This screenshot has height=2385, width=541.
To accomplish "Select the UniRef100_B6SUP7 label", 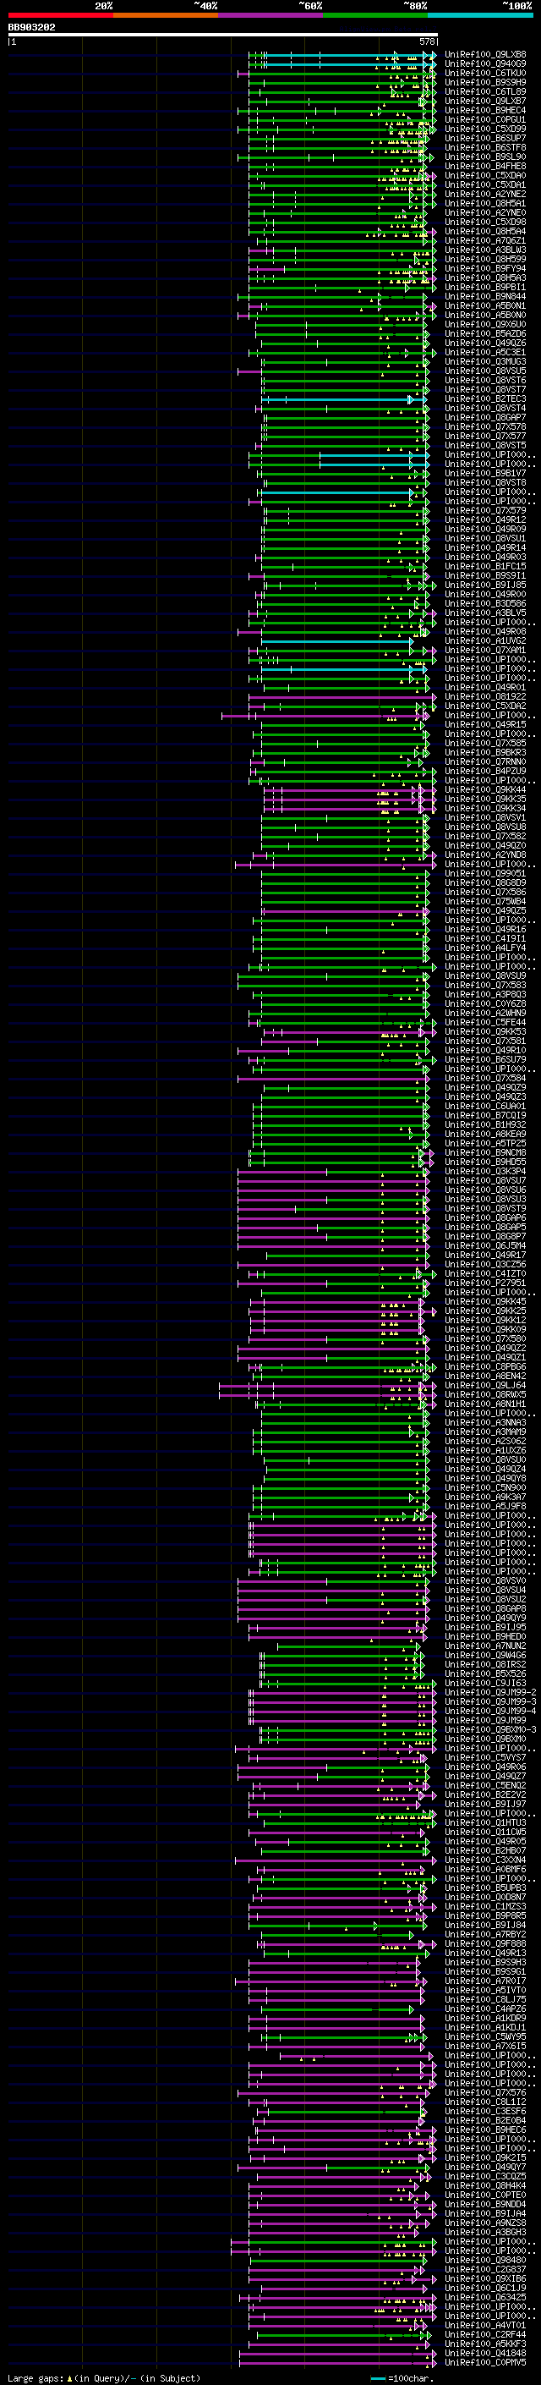I will (x=485, y=138).
